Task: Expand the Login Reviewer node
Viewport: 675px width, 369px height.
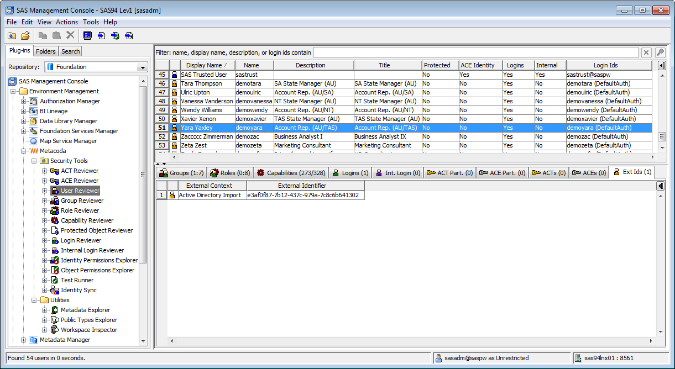Action: click(x=45, y=240)
